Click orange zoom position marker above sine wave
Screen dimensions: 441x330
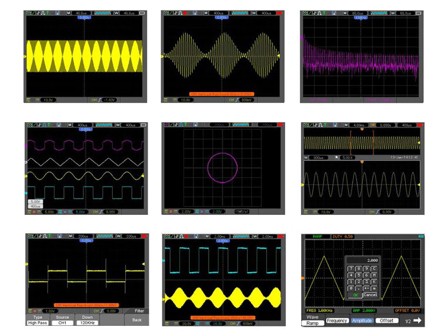point(362,162)
